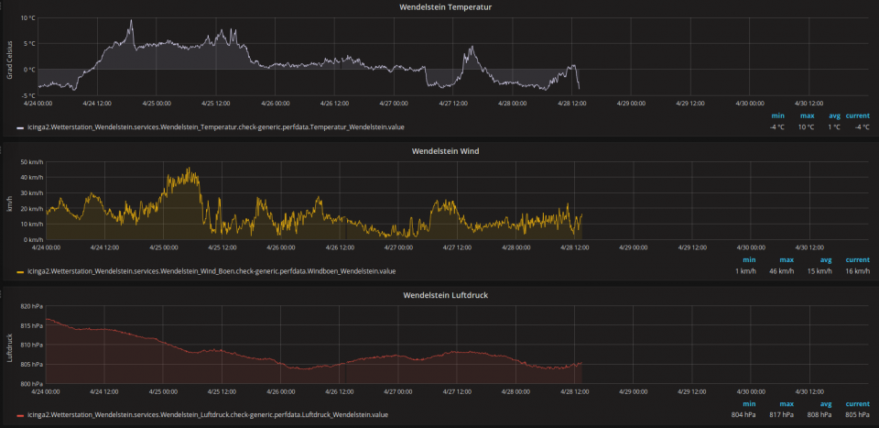Sort Temperatur legend by current column

point(857,116)
